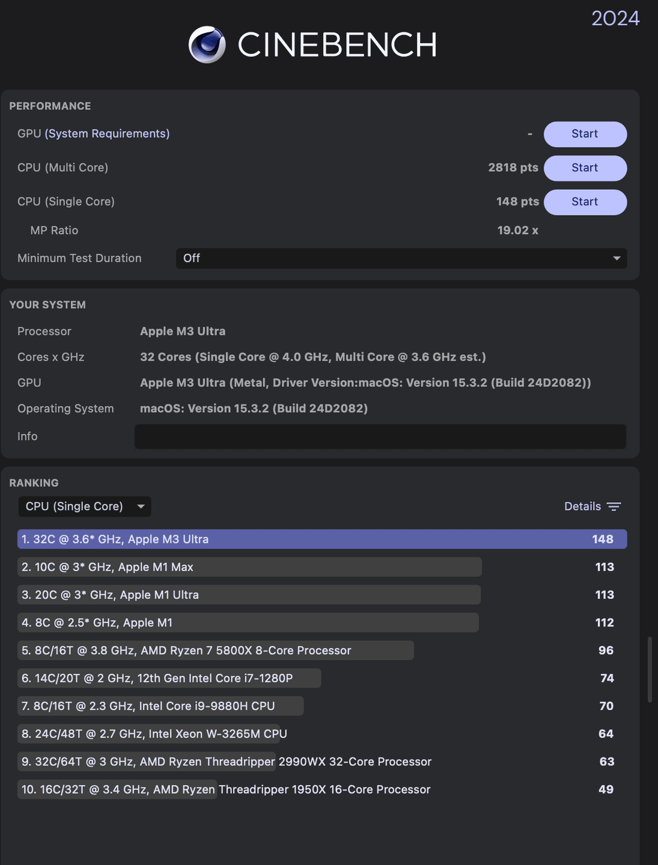Select the Intel Core i9-9880H row
The width and height of the screenshot is (658, 865).
click(322, 706)
